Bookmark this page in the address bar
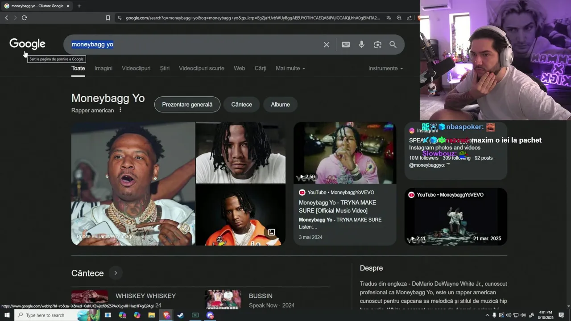Viewport: 571px width, 321px height. pyautogui.click(x=108, y=18)
